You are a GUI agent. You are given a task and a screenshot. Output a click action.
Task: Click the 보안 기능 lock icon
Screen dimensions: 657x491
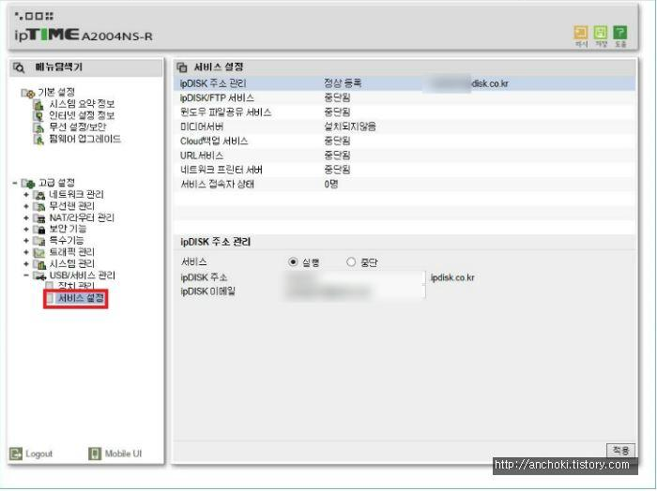click(39, 230)
